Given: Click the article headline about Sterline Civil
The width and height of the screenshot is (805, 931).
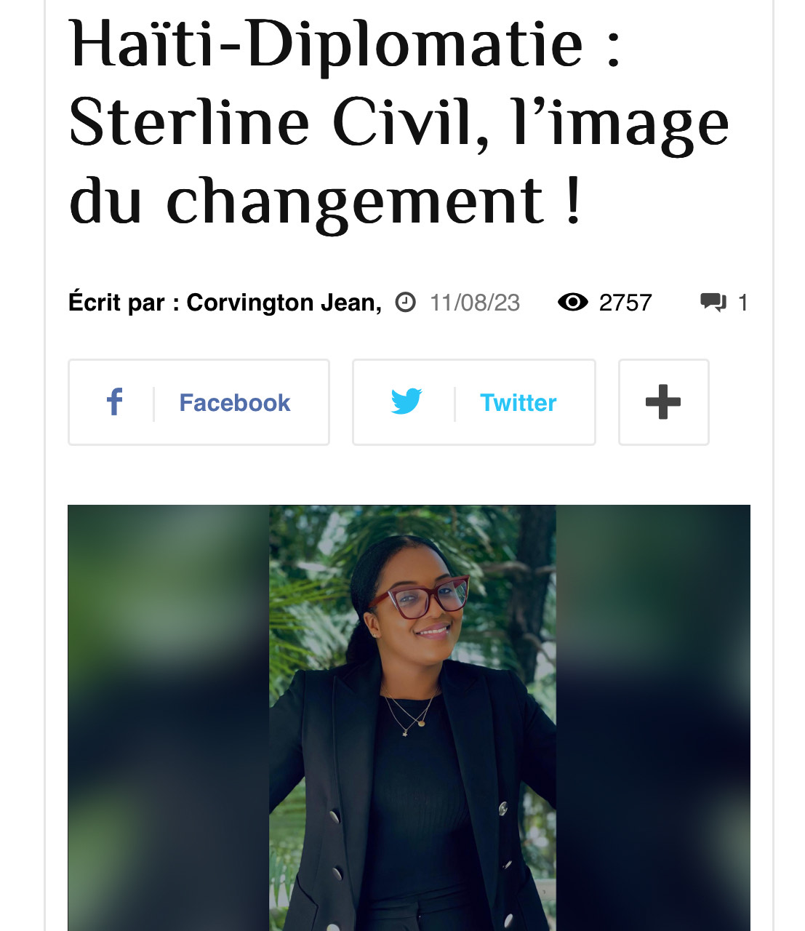Looking at the screenshot, I should [x=399, y=124].
